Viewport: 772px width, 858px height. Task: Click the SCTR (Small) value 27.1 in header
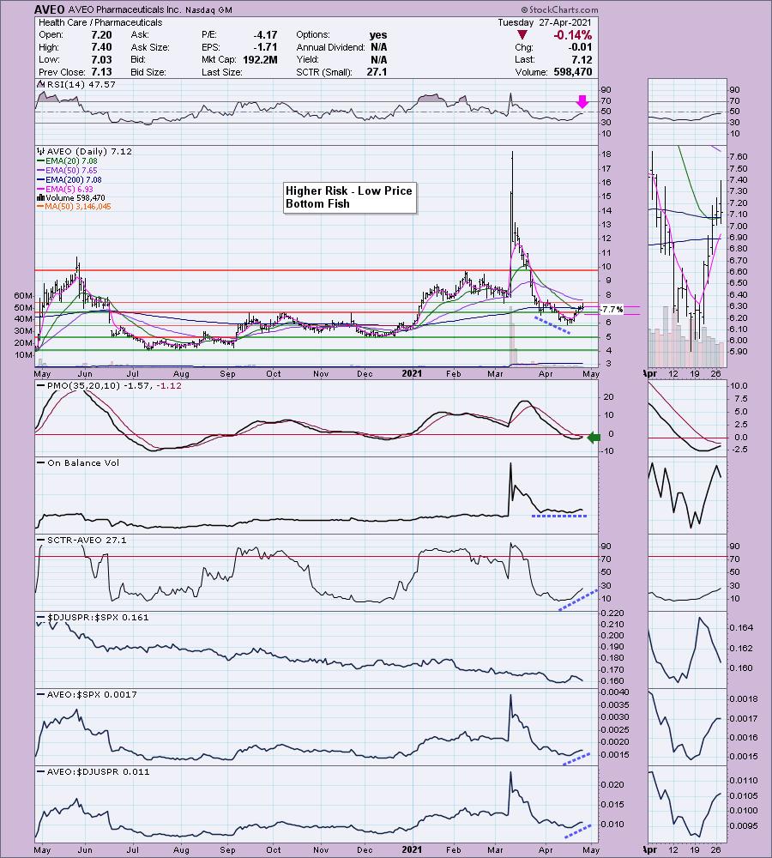point(377,72)
